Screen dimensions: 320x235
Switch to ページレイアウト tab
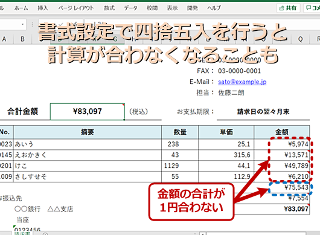coord(76,8)
